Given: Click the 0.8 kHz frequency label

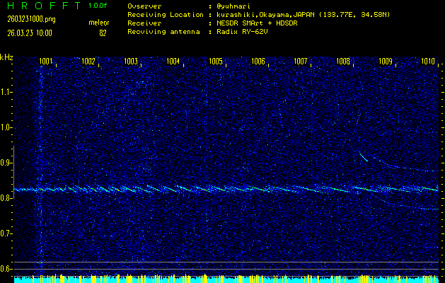Looking at the screenshot, I should pyautogui.click(x=6, y=198).
